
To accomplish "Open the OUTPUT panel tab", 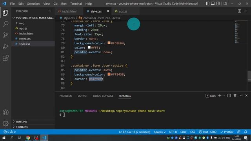I will pos(83,96).
